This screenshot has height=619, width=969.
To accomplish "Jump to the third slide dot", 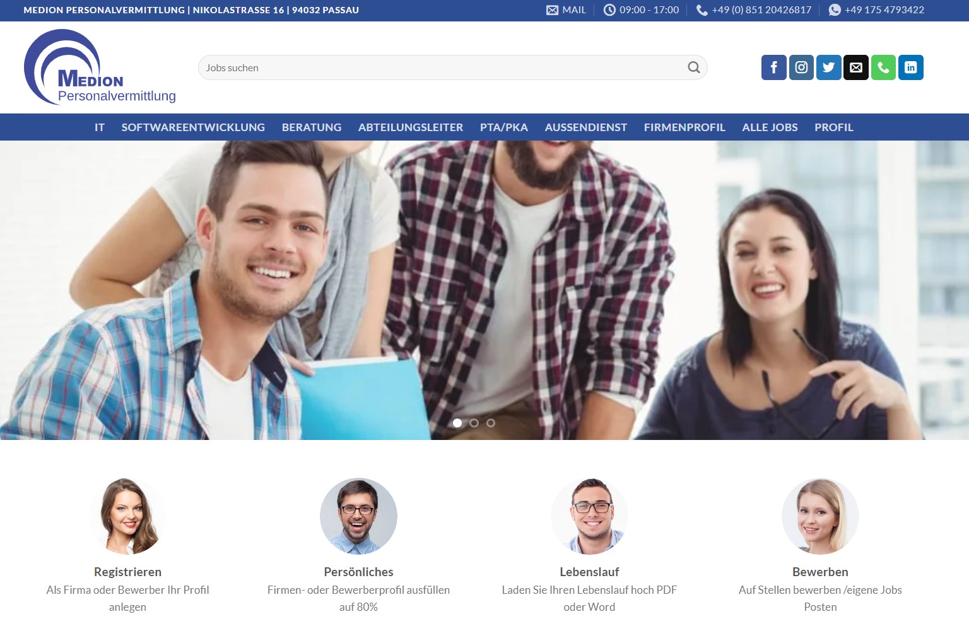I will tap(491, 423).
